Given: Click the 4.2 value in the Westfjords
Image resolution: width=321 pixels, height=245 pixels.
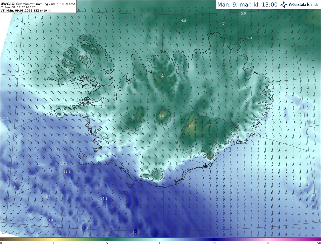Looking at the screenshot, I should (x=94, y=48).
